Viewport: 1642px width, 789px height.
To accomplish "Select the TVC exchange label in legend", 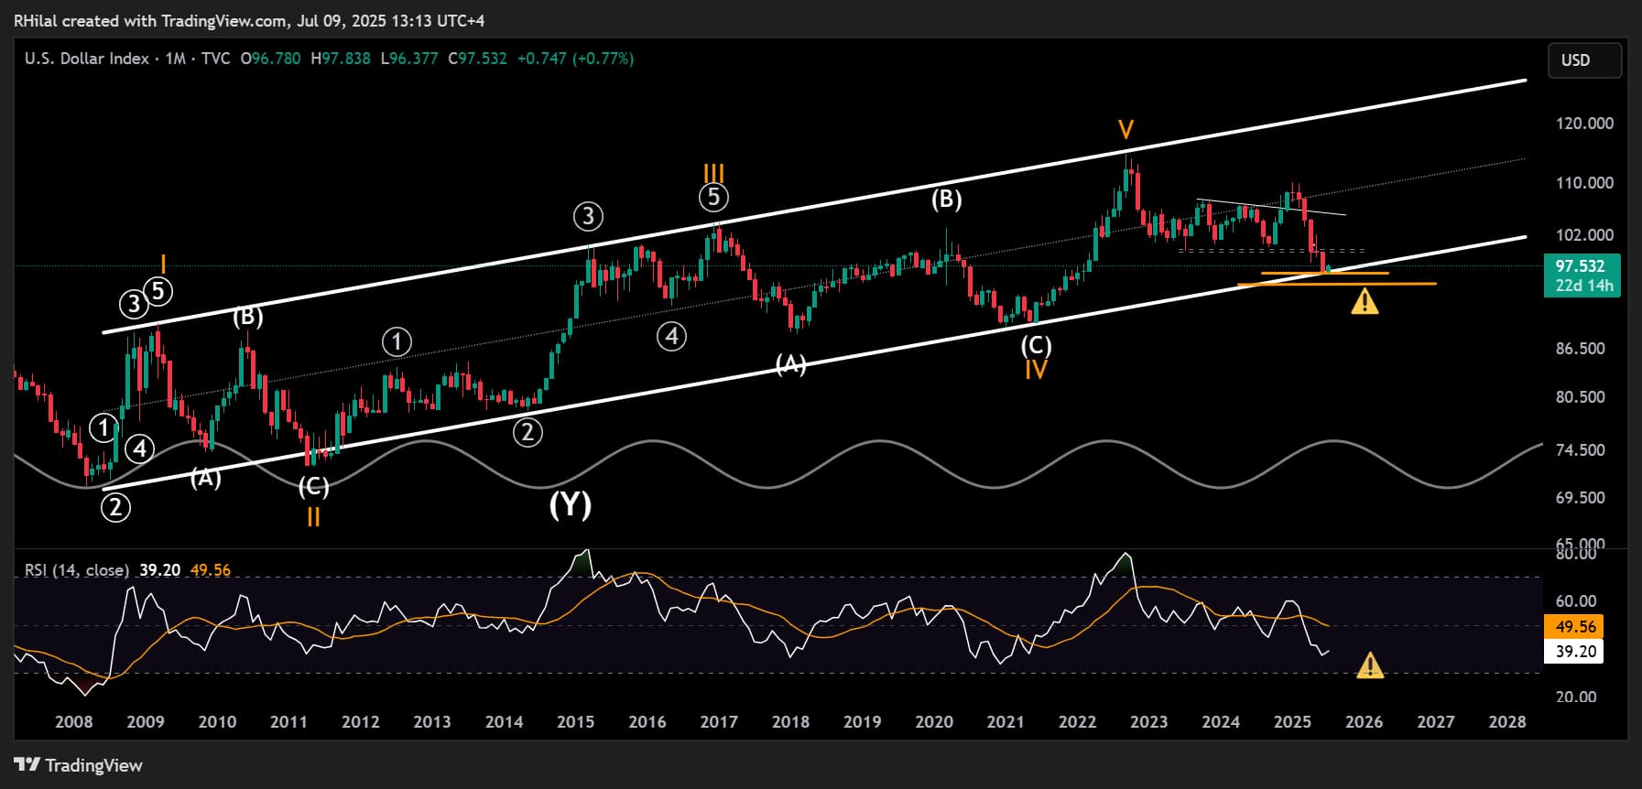I will [x=215, y=59].
